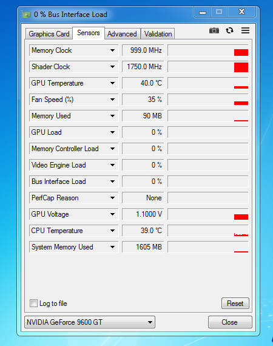Viewport: 273px width, 346px height.
Task: Expand the Memory Clock sensor dropdown
Action: (x=112, y=50)
